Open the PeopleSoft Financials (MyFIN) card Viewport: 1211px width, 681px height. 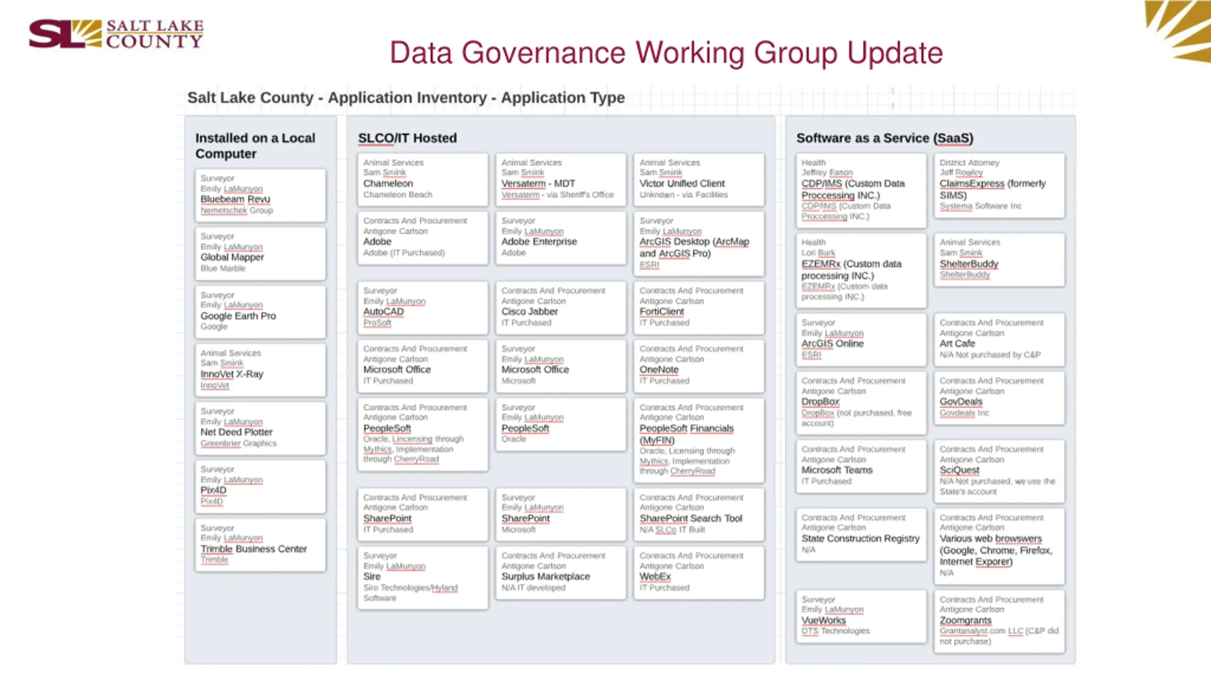pos(699,440)
